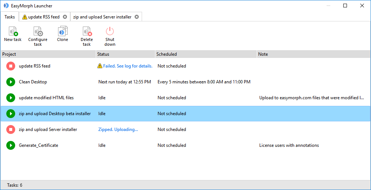Stop zip and upload Server installer task
The image size is (371, 190).
click(x=11, y=129)
